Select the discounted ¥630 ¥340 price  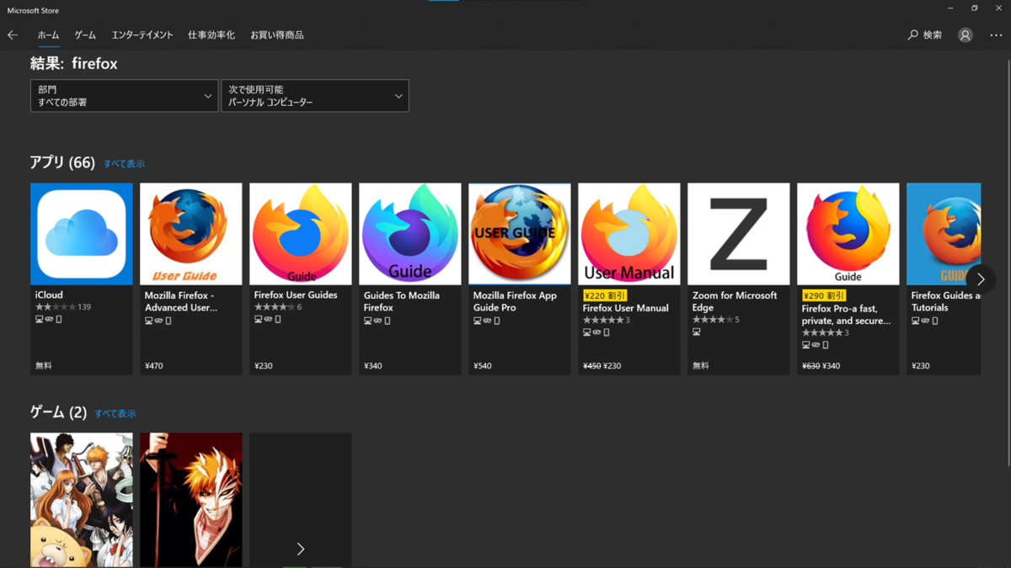821,366
